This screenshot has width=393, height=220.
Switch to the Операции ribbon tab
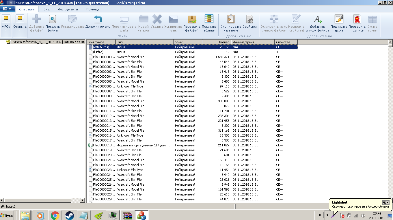click(x=27, y=9)
